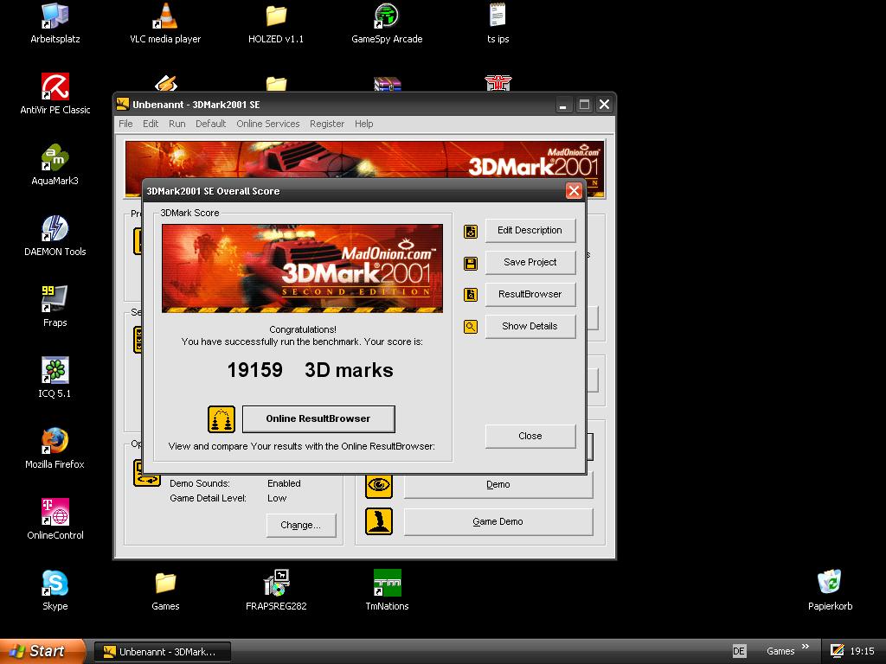Open Arbeitsplatz desktop icon
Screen dimensions: 886x664
55,23
